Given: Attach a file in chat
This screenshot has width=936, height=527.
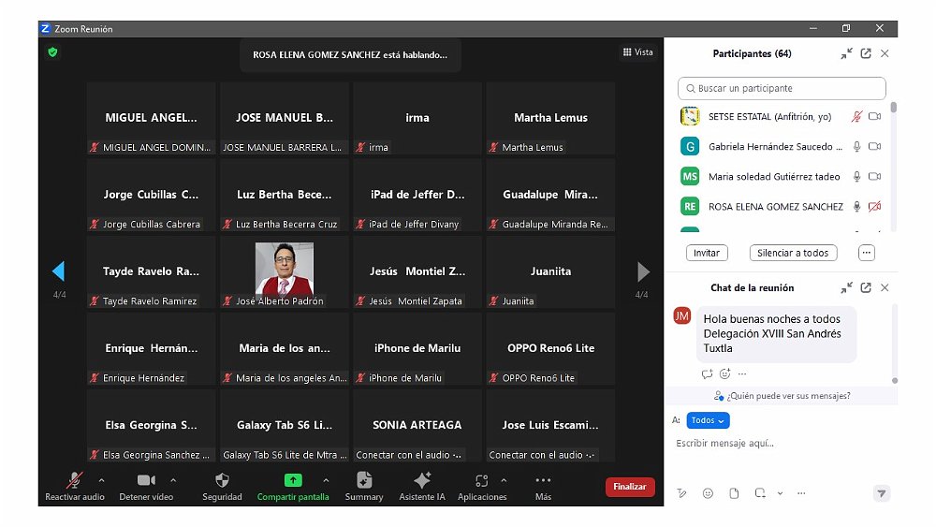Looking at the screenshot, I should click(x=734, y=493).
